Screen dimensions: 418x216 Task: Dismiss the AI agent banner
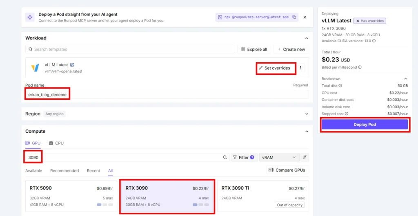pos(305,17)
